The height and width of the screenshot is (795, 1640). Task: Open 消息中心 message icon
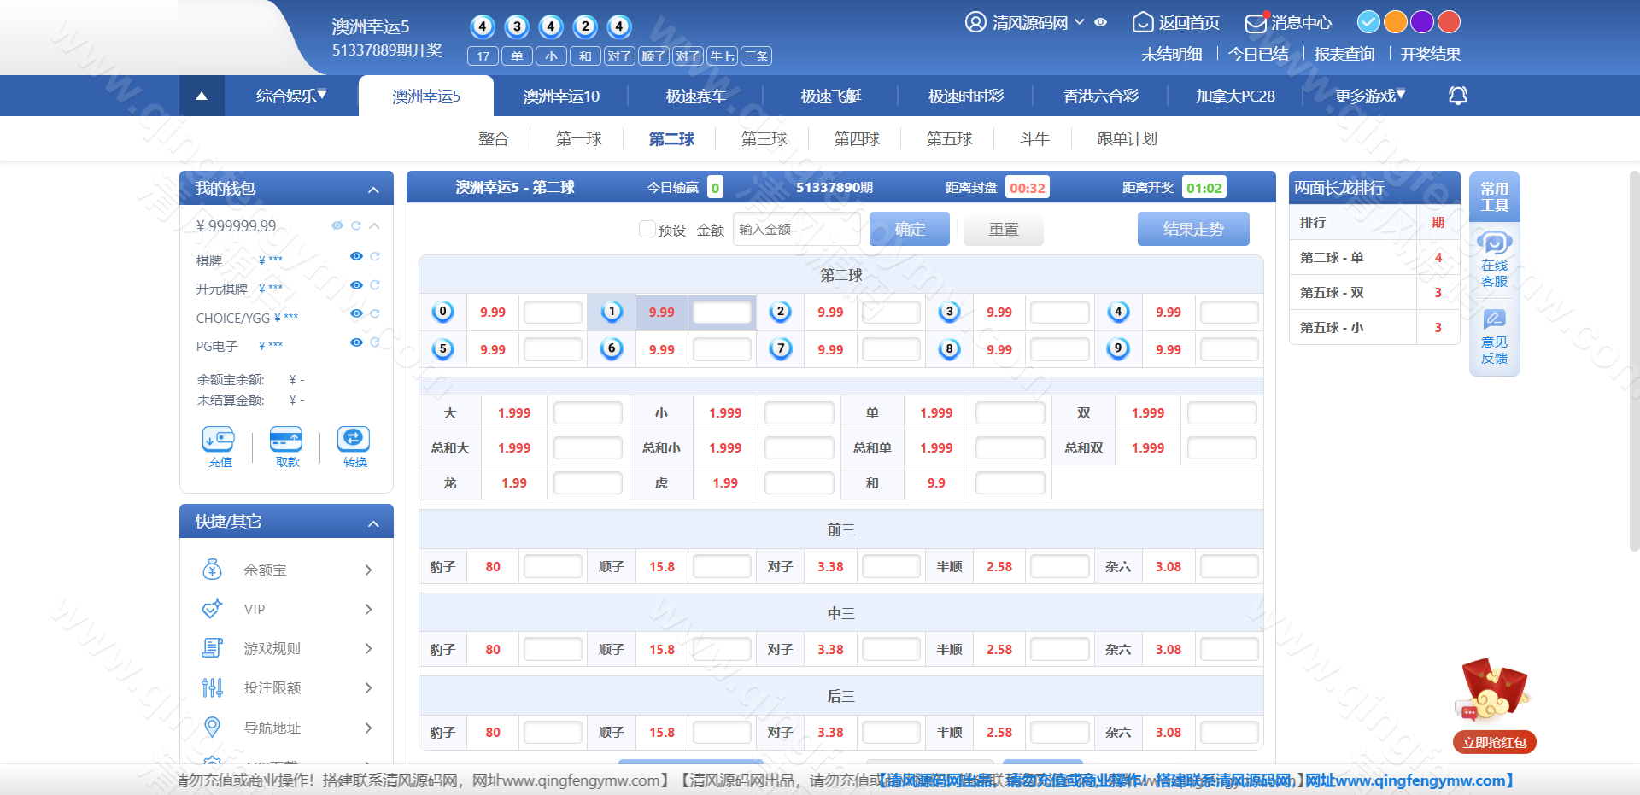1256,23
